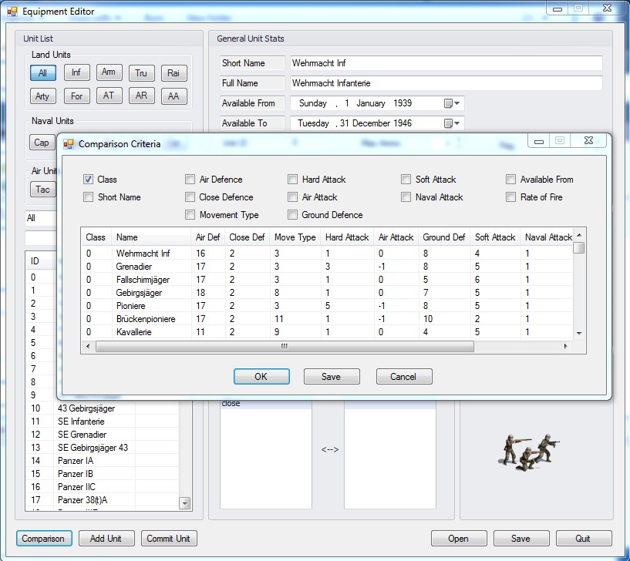Tick the Air Attack checkbox
This screenshot has height=561, width=630.
(x=292, y=197)
